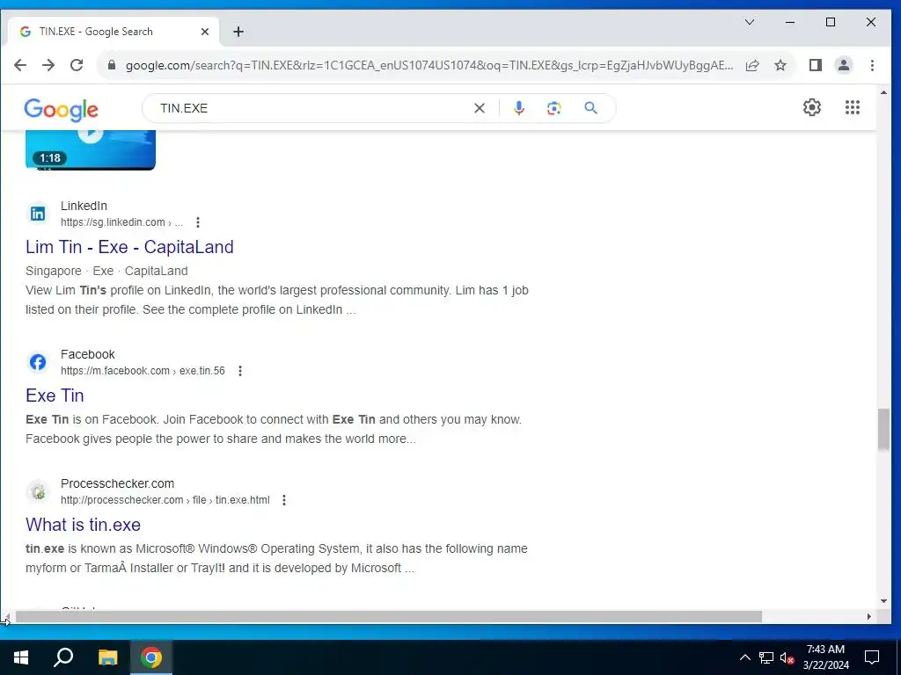The width and height of the screenshot is (901, 675).
Task: Go forward to the next page
Action: pyautogui.click(x=48, y=65)
